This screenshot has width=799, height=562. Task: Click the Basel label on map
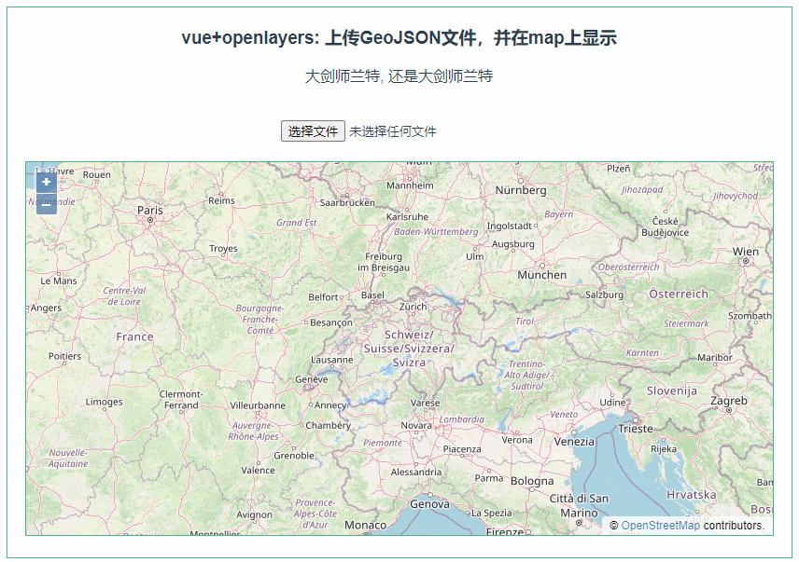click(372, 295)
